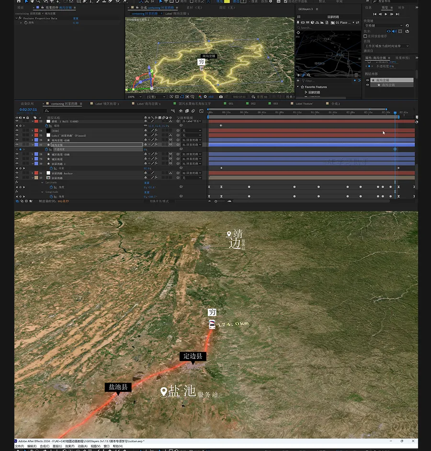Click the show channel RGB color icon
This screenshot has height=451, width=431.
coord(200,97)
